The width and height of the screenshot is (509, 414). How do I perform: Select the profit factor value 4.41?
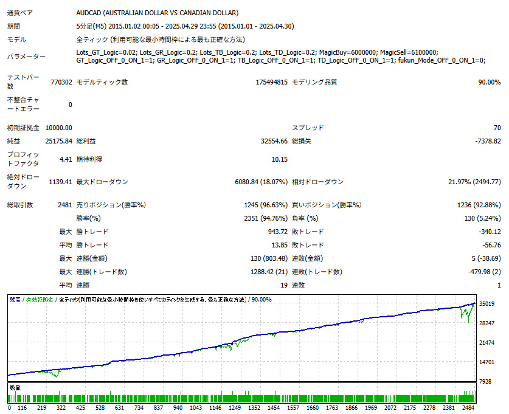66,159
